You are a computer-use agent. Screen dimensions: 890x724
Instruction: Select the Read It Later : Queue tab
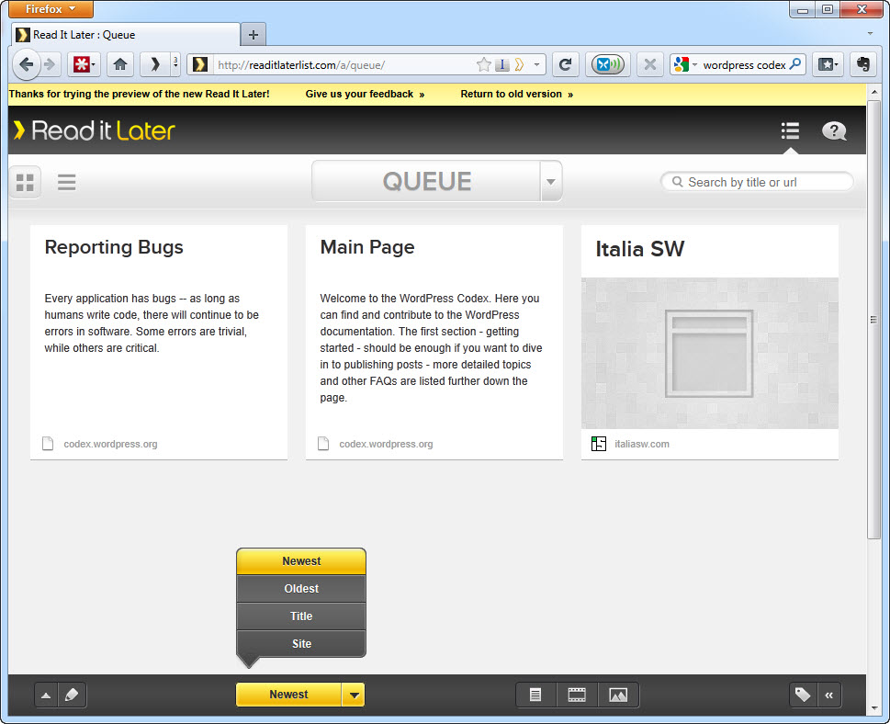pos(126,35)
